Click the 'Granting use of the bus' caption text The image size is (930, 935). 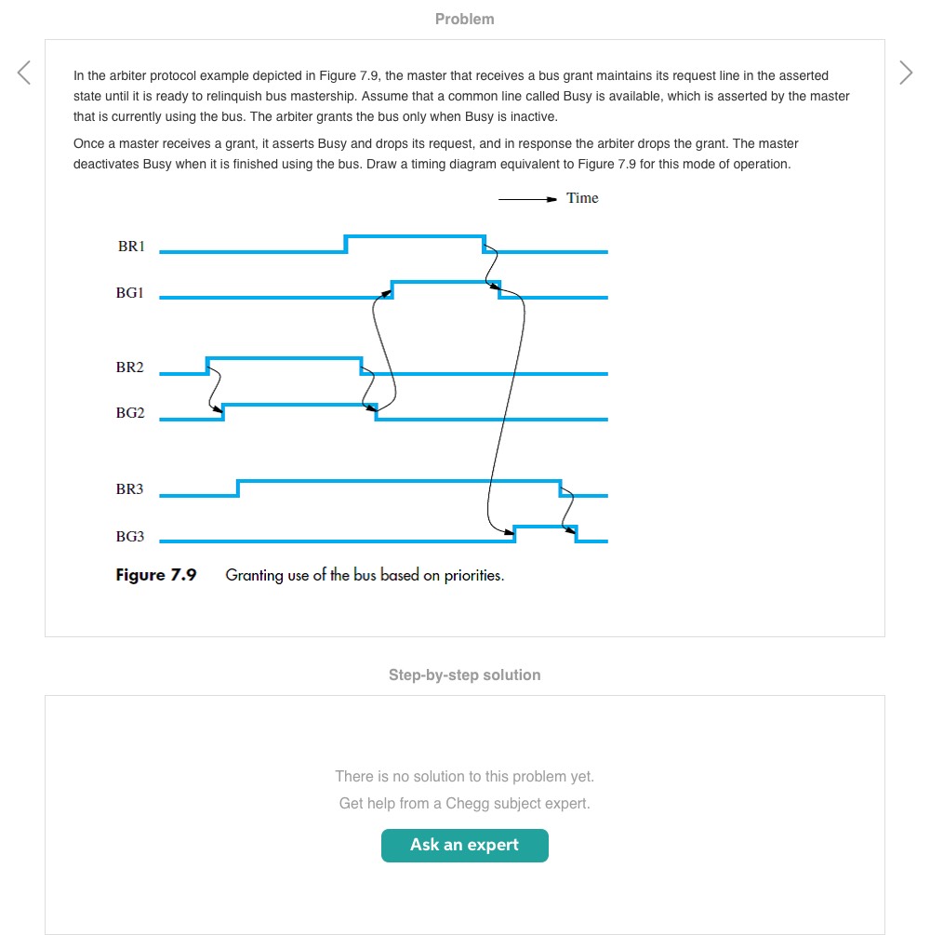pos(365,575)
